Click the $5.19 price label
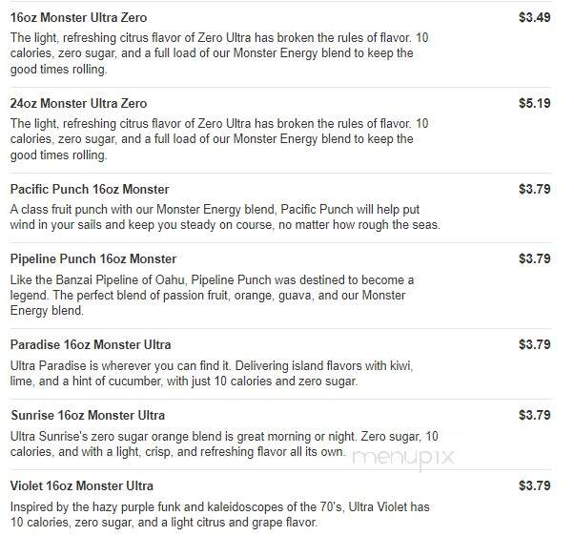 click(x=535, y=103)
